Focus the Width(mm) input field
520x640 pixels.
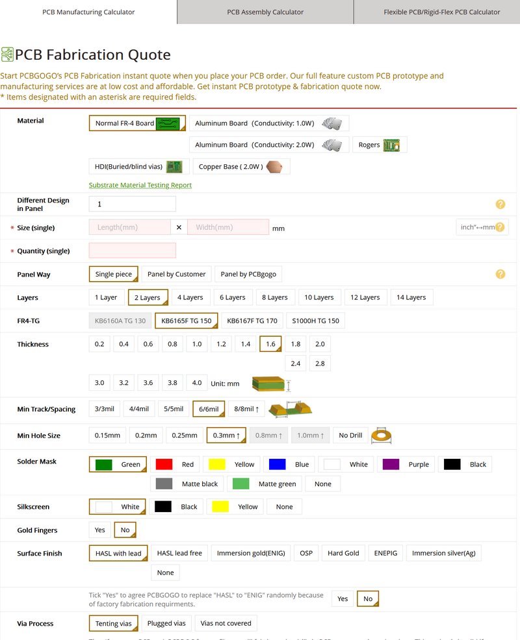pos(228,227)
